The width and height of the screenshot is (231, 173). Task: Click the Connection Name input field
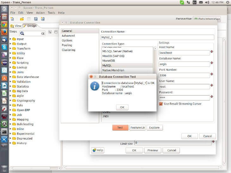pyautogui.click(x=157, y=37)
